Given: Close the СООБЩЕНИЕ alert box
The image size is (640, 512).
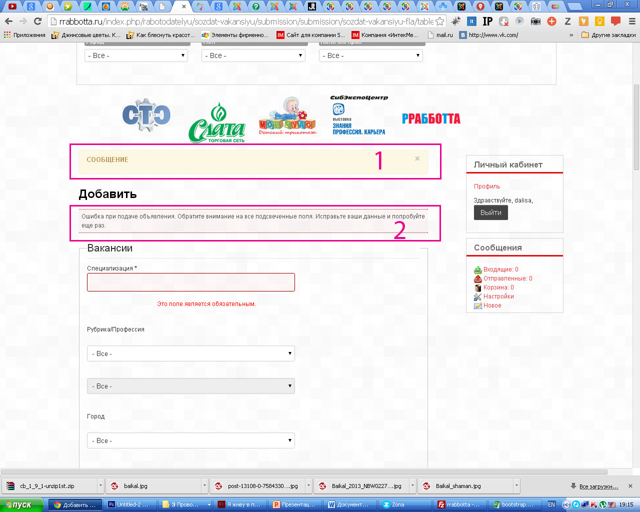Looking at the screenshot, I should [417, 158].
